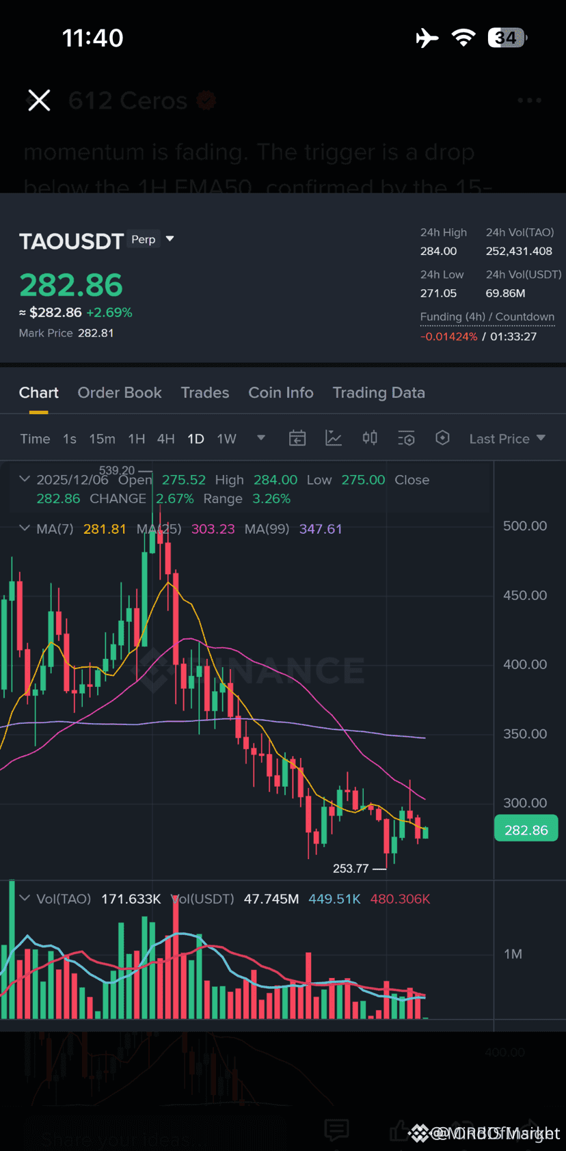566x1151 pixels.
Task: Switch to the Order Book tab
Action: click(120, 392)
